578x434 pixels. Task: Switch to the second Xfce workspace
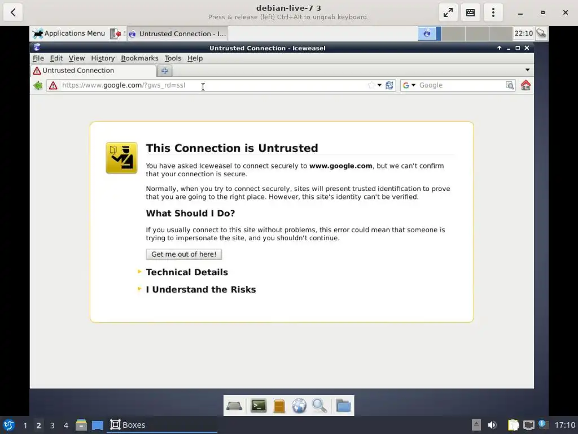pyautogui.click(x=453, y=33)
